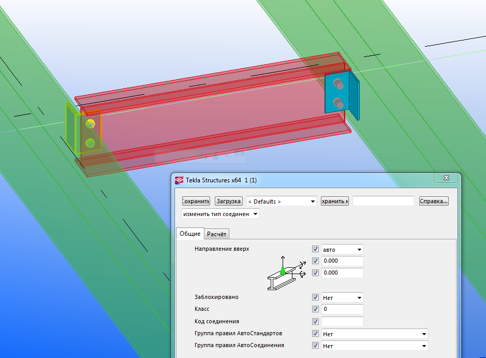Switch to the Расчёт tab
Screen dimensions: 486x358
click(216, 234)
